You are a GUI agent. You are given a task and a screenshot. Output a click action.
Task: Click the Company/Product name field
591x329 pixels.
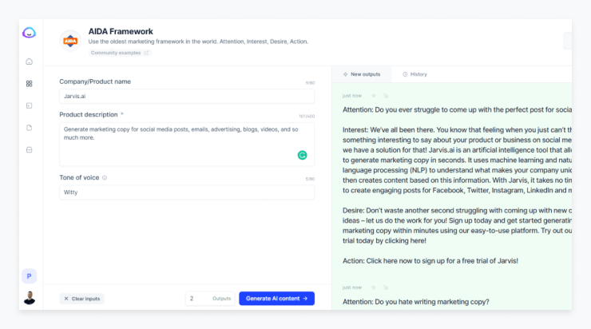(187, 96)
